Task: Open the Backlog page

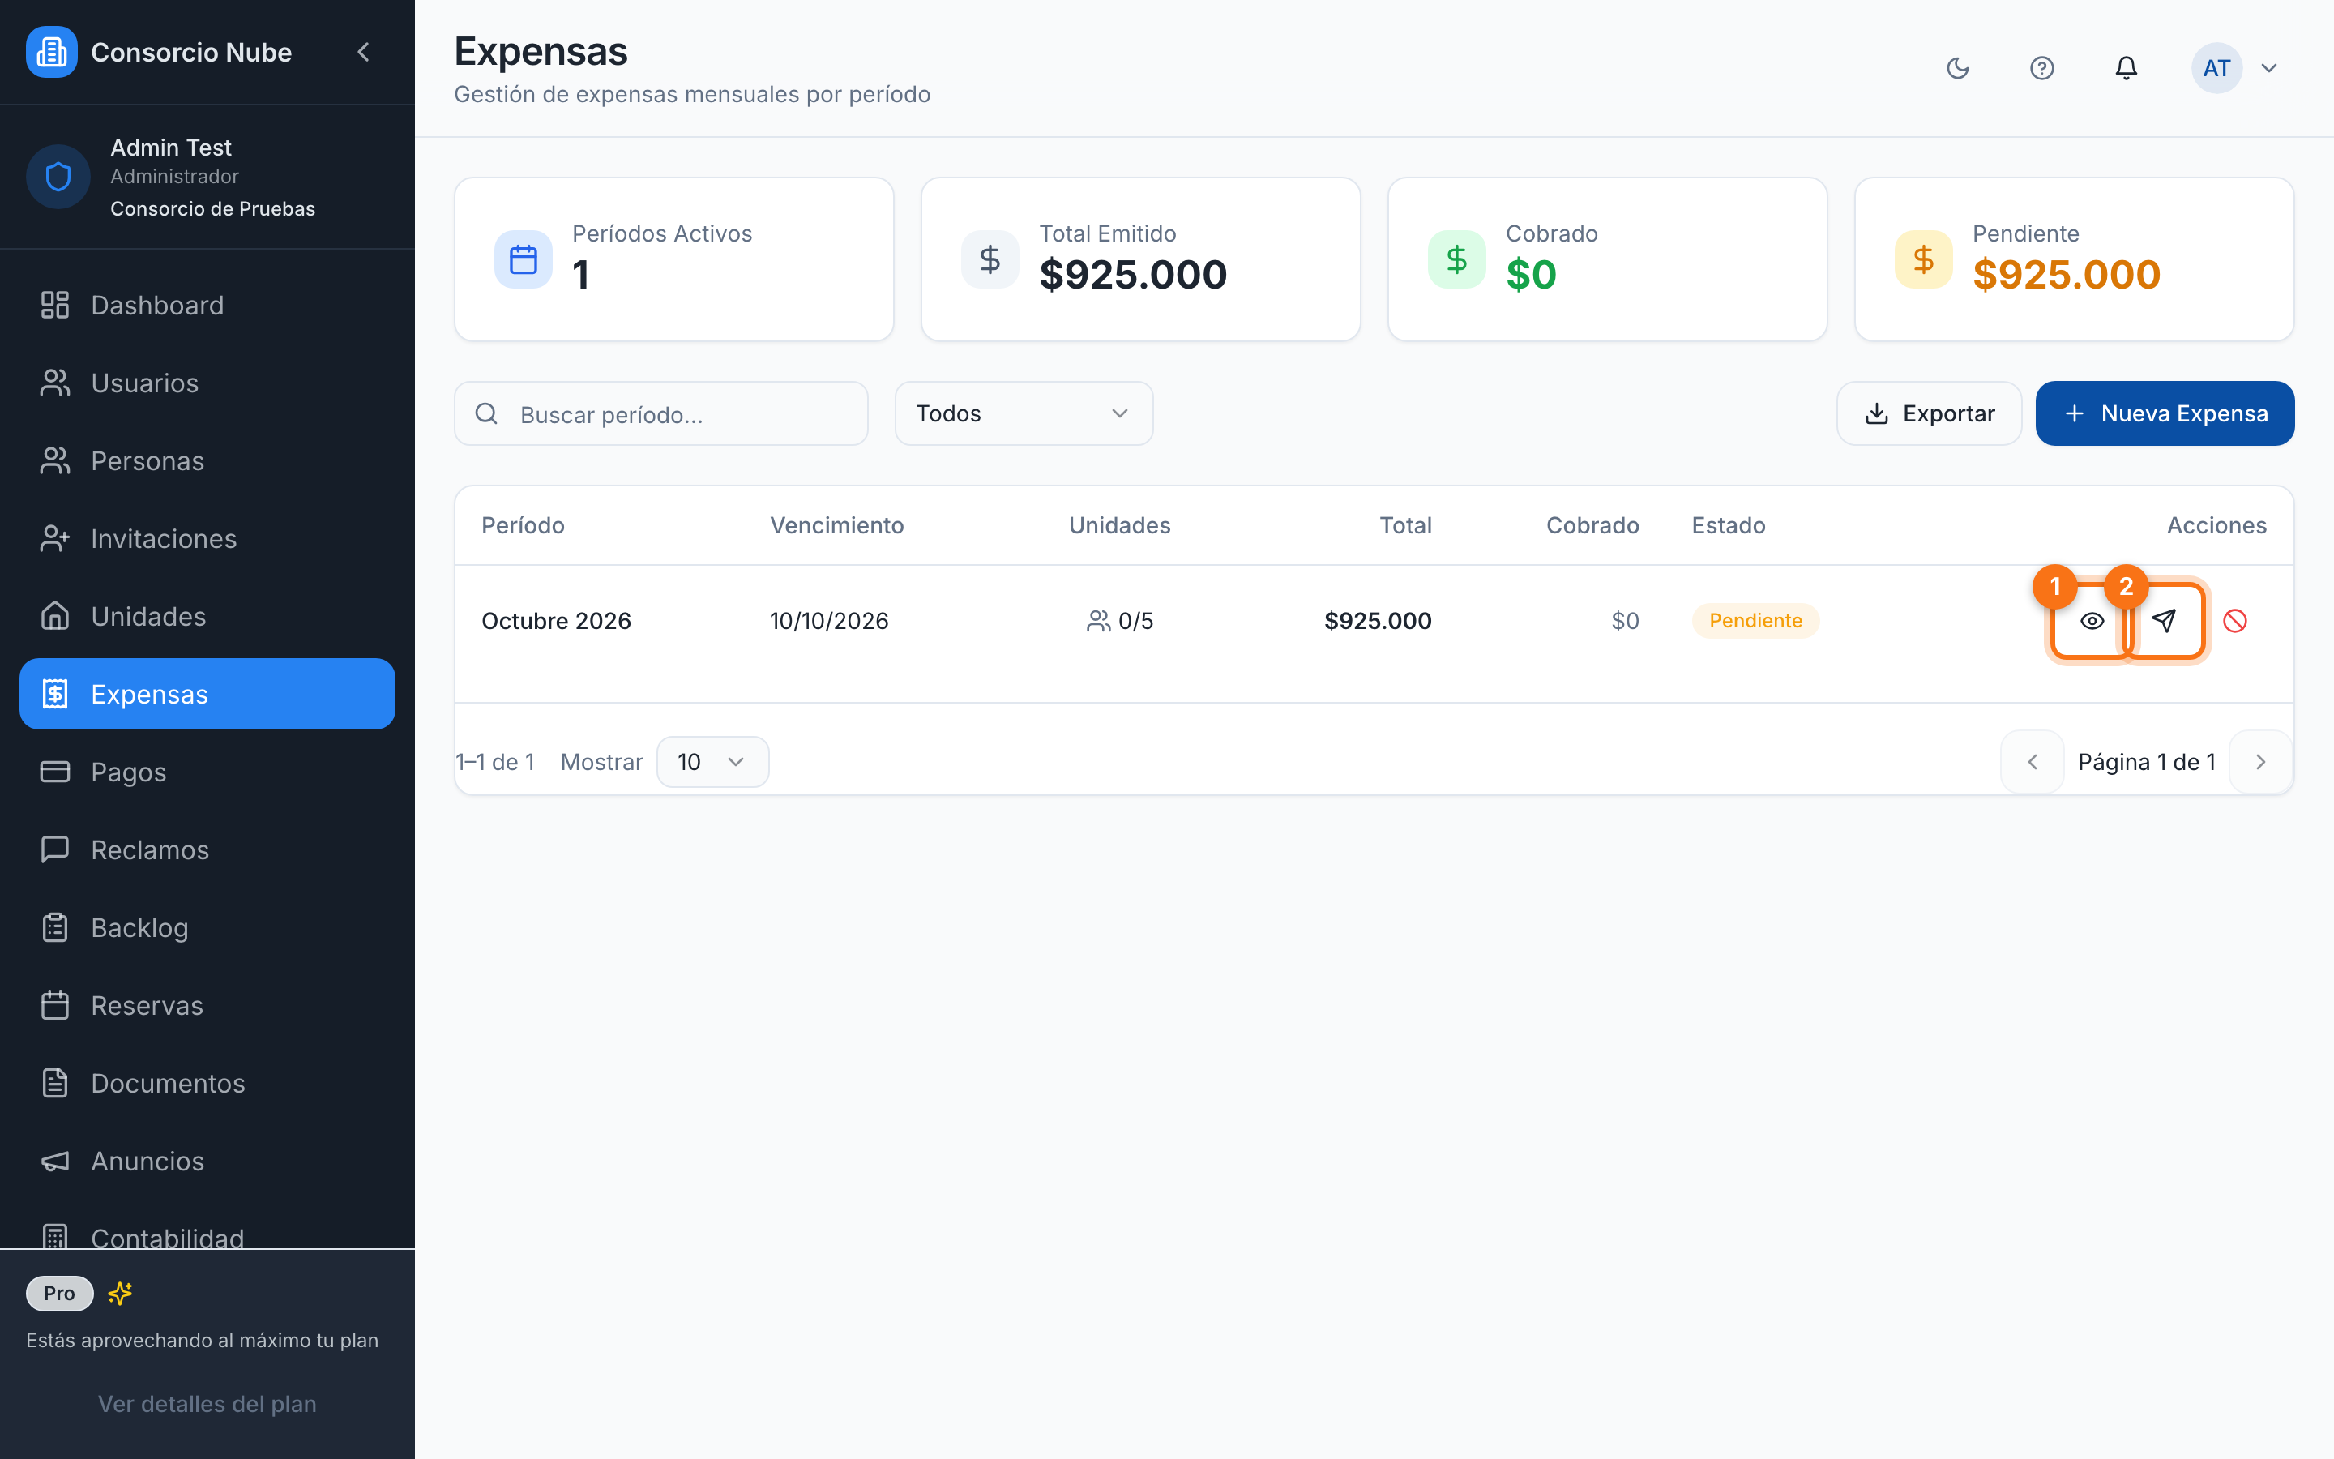Action: coord(207,927)
